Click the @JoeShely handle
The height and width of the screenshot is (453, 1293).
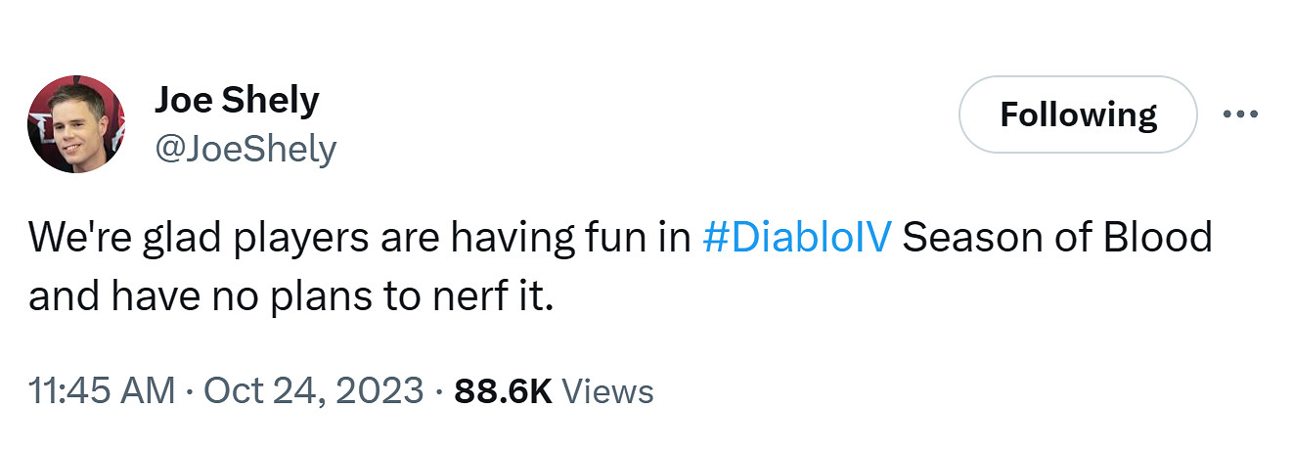click(245, 149)
